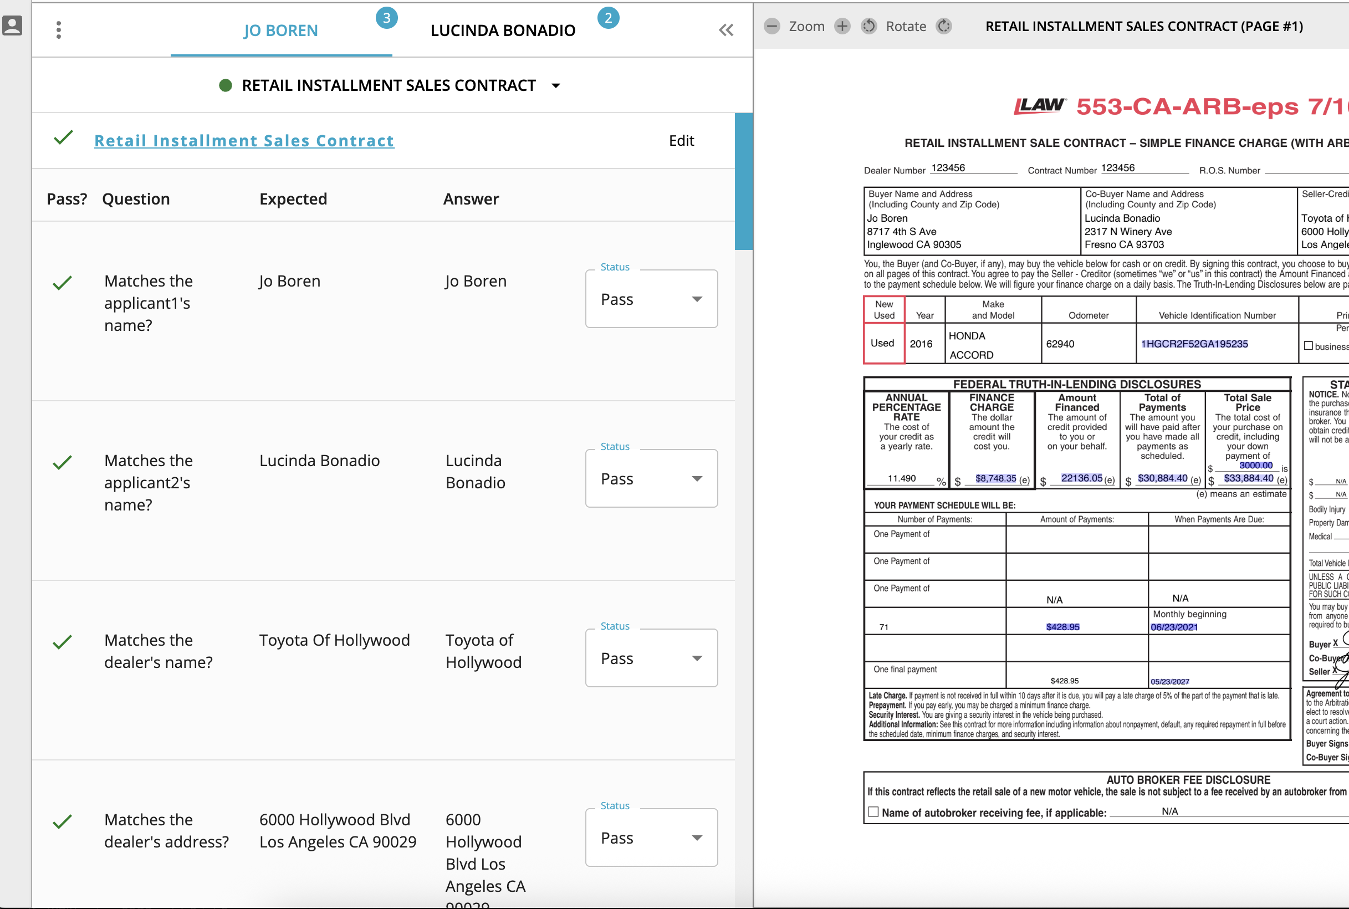
Task: Switch to the LUCINDA BONADIO tab
Action: point(503,30)
